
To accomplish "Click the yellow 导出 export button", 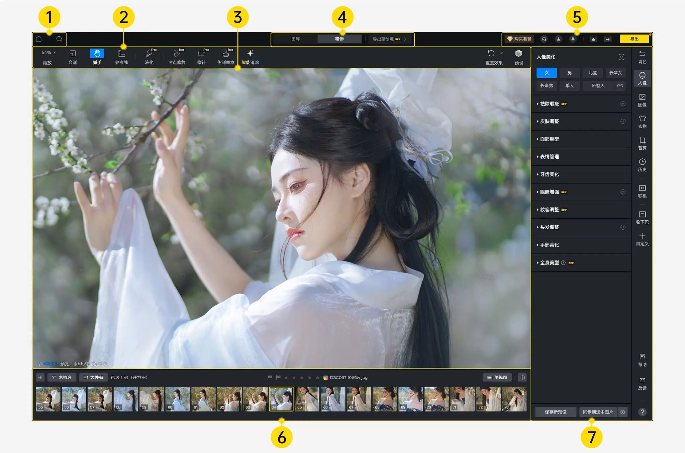I will coord(634,39).
